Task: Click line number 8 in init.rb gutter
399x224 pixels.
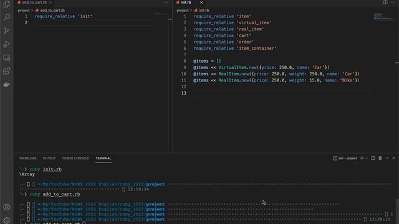Action: point(185,61)
